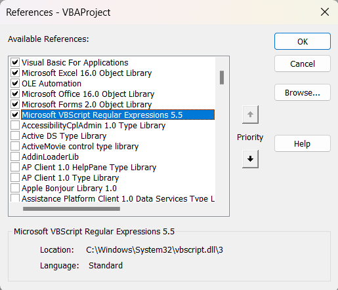Check AccessibilityCplAdmin 1.0 Type Library
338x290 pixels.
pyautogui.click(x=15, y=126)
